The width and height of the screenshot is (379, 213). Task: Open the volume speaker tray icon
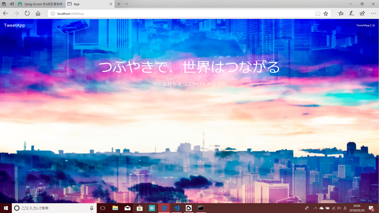tap(339, 208)
